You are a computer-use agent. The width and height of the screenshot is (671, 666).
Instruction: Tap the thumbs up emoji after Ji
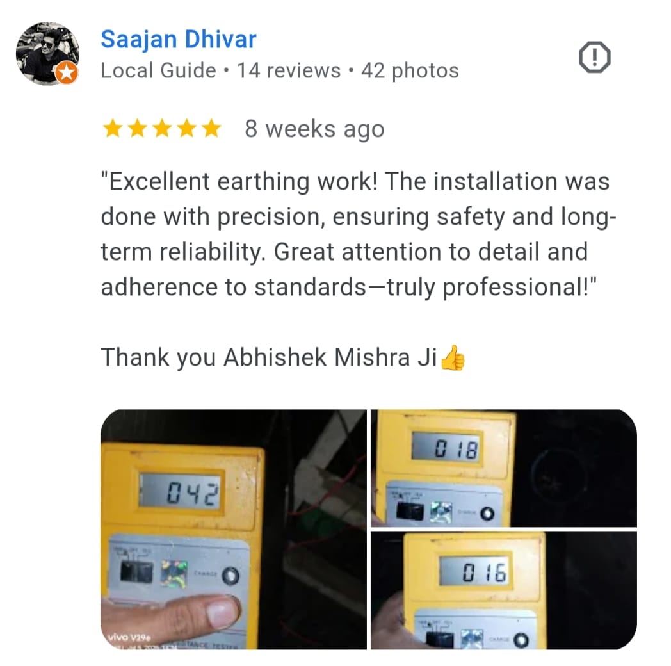(x=452, y=357)
